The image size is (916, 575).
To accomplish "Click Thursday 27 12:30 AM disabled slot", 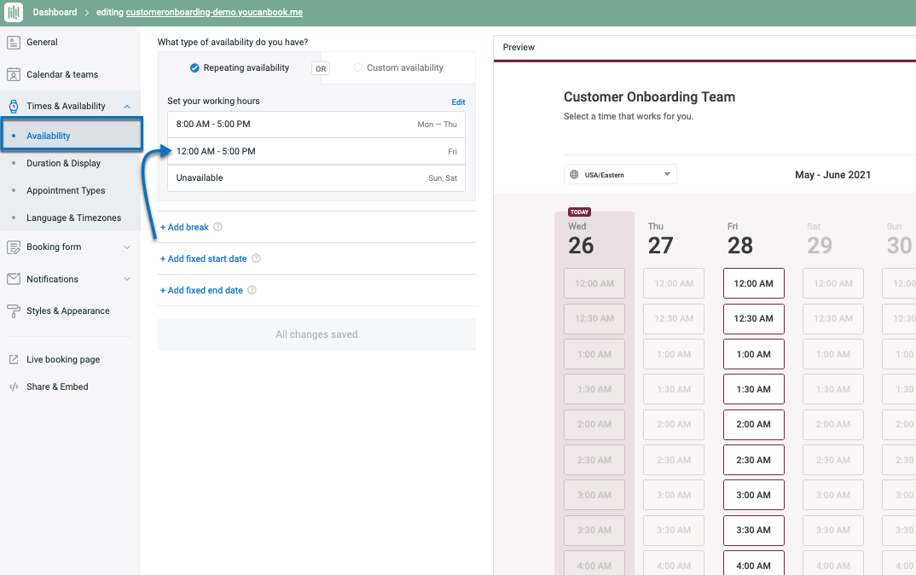I will [674, 318].
